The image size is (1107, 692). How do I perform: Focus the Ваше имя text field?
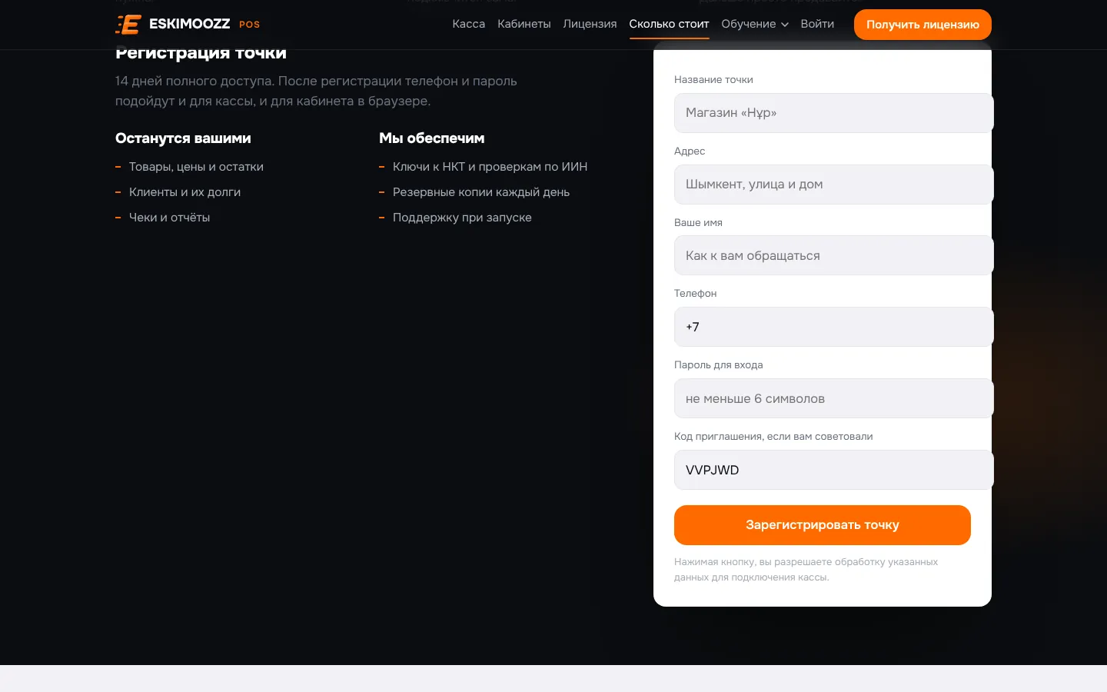coord(833,255)
